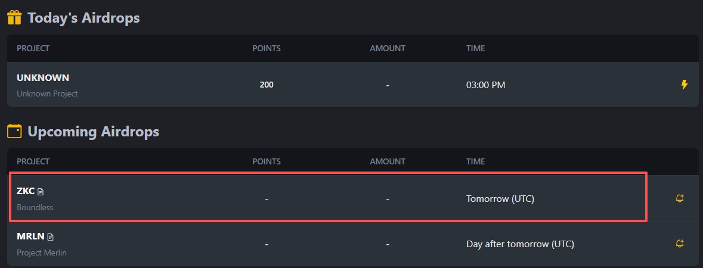Click the bell reminder icon for ZKC
This screenshot has width=703, height=268.
680,198
